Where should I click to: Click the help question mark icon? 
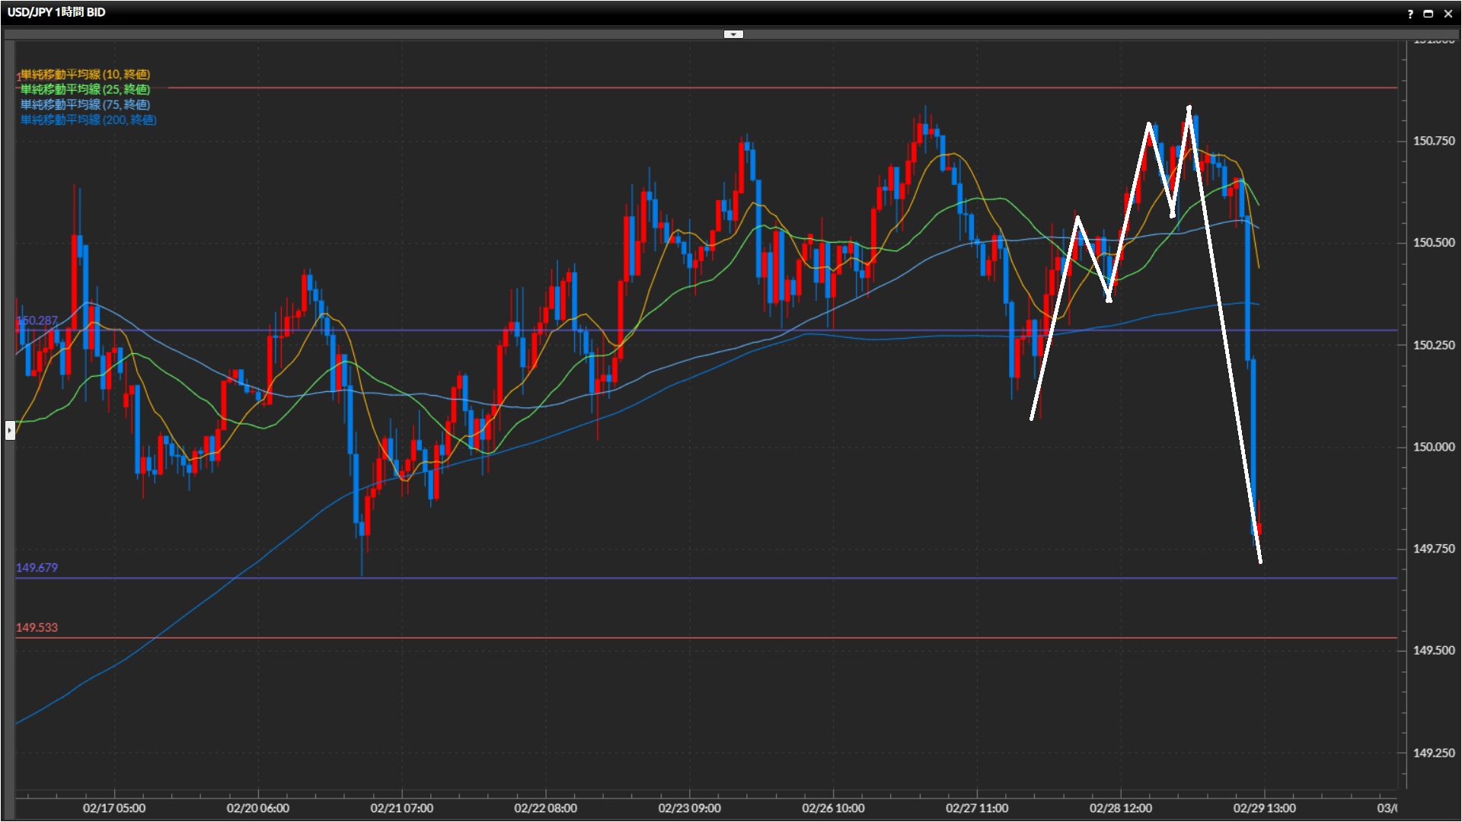click(x=1410, y=14)
